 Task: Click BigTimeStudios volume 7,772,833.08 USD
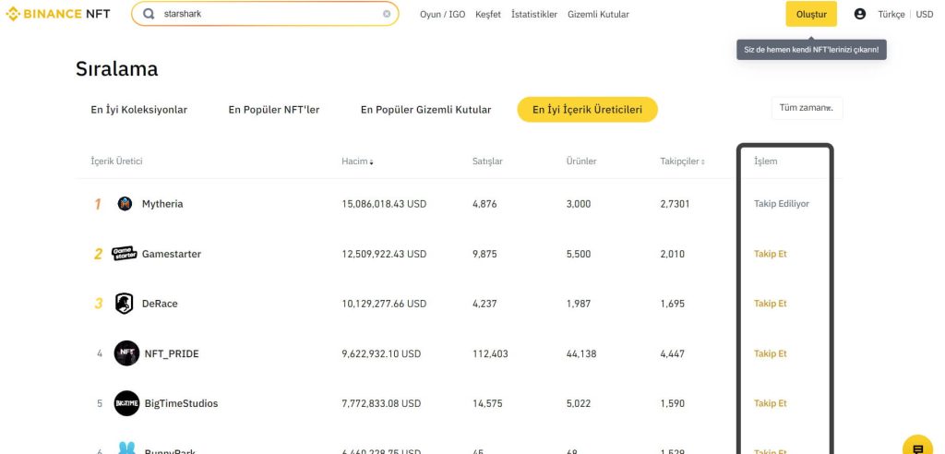click(381, 403)
